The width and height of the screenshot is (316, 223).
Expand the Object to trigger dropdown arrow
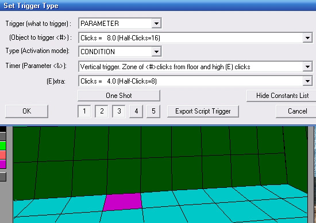[x=307, y=38]
